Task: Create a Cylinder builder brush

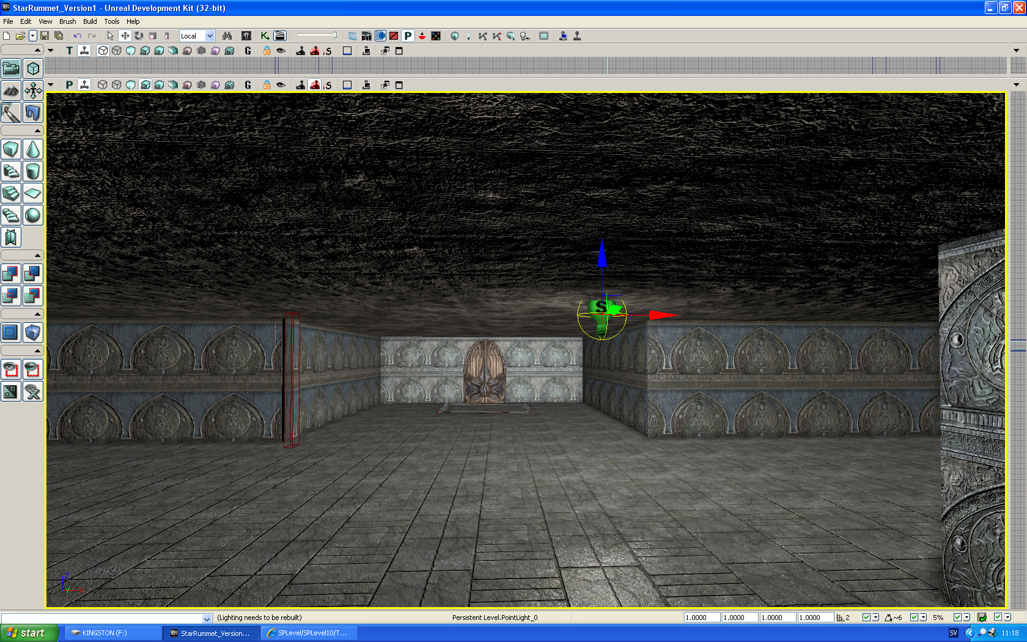Action: [33, 171]
